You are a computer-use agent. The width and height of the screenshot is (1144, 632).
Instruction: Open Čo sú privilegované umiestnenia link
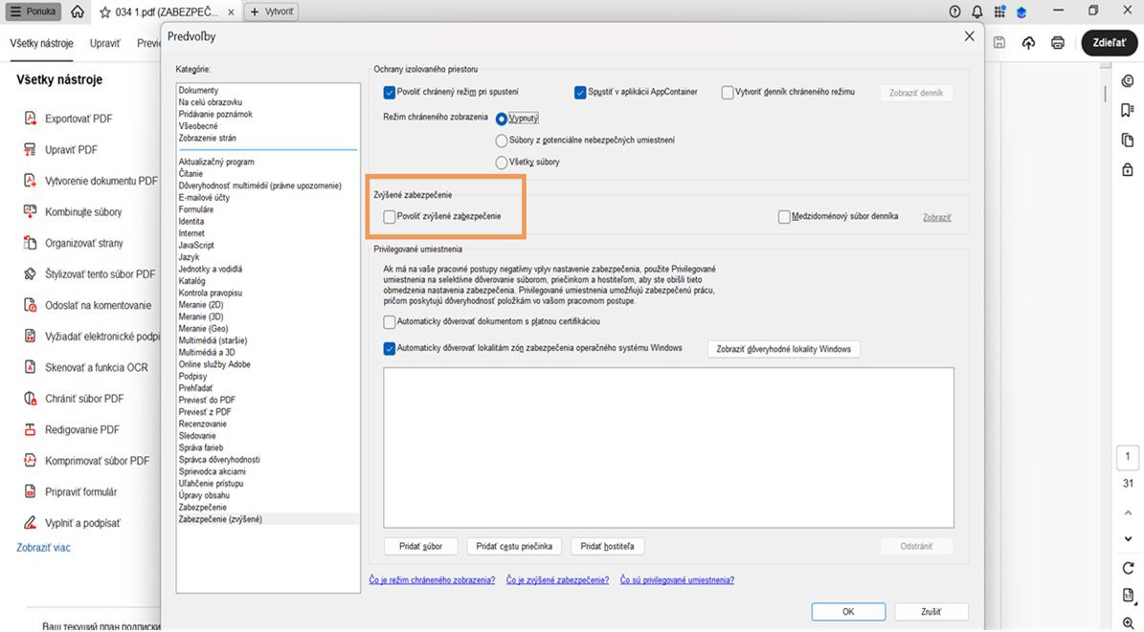pos(677,580)
